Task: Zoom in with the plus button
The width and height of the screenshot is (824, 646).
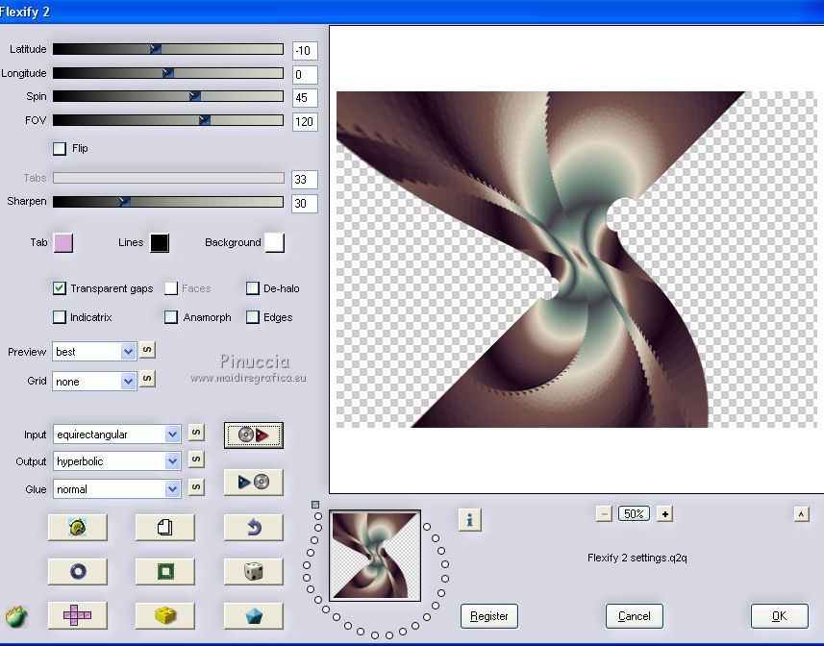Action: coord(664,513)
